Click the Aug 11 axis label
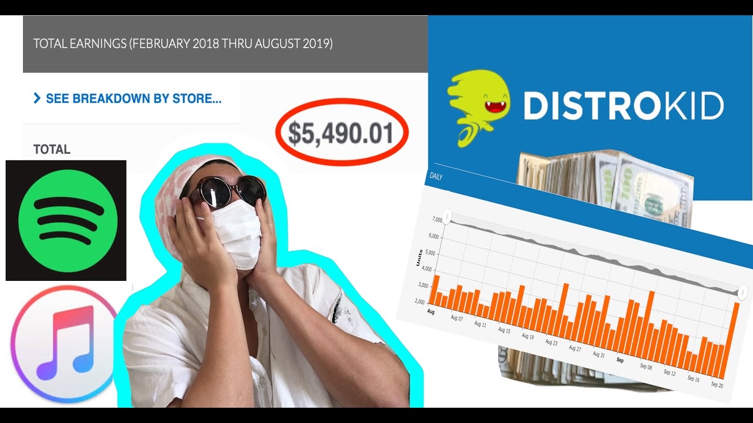This screenshot has height=423, width=753. [x=479, y=324]
